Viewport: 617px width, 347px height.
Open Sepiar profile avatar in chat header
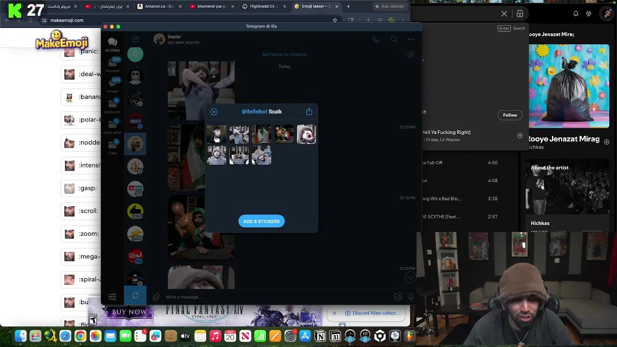[x=159, y=40]
